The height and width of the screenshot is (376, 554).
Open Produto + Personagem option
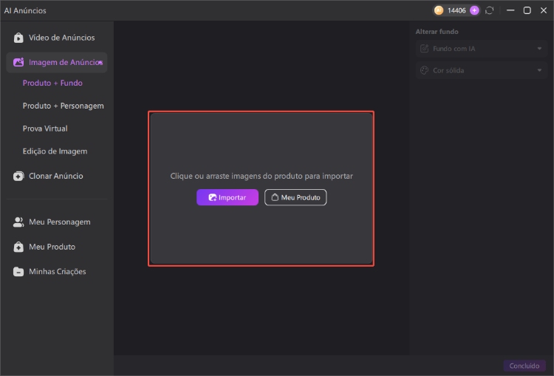64,106
